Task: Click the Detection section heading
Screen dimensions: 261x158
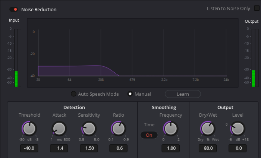Action: pyautogui.click(x=74, y=107)
